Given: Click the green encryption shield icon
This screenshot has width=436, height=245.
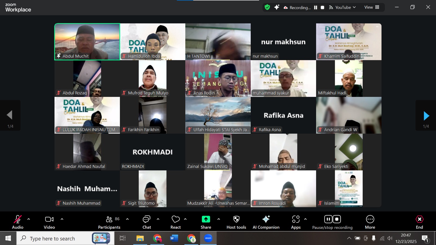Looking at the screenshot, I should coord(267,7).
